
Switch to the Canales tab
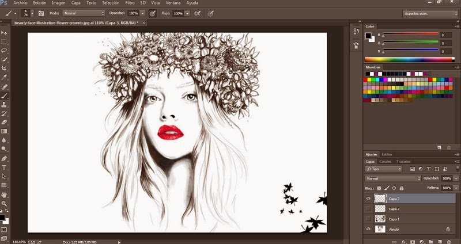coord(385,161)
